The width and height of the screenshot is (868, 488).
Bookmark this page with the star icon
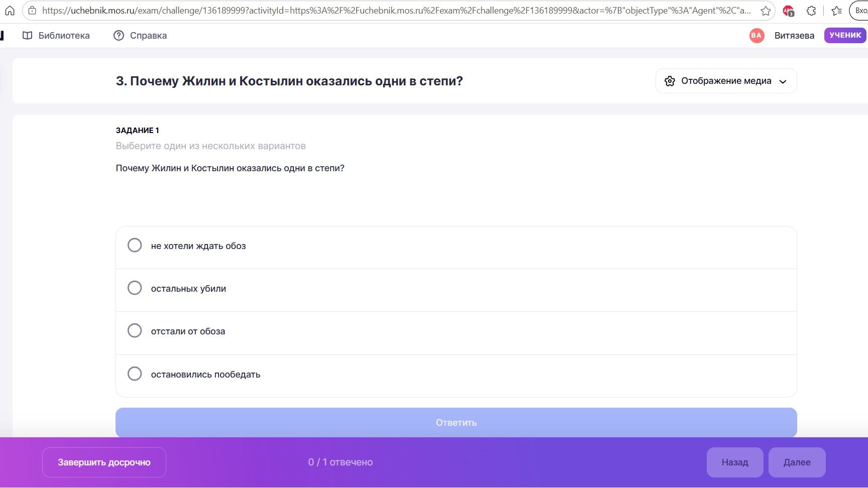[x=766, y=11]
